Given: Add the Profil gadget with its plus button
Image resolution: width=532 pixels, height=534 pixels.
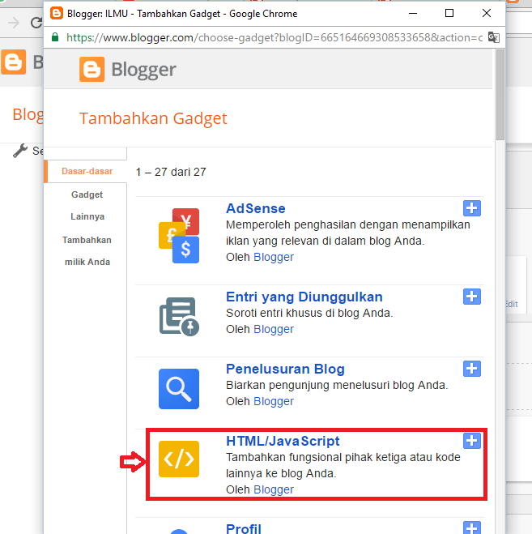Looking at the screenshot, I should click(x=472, y=528).
